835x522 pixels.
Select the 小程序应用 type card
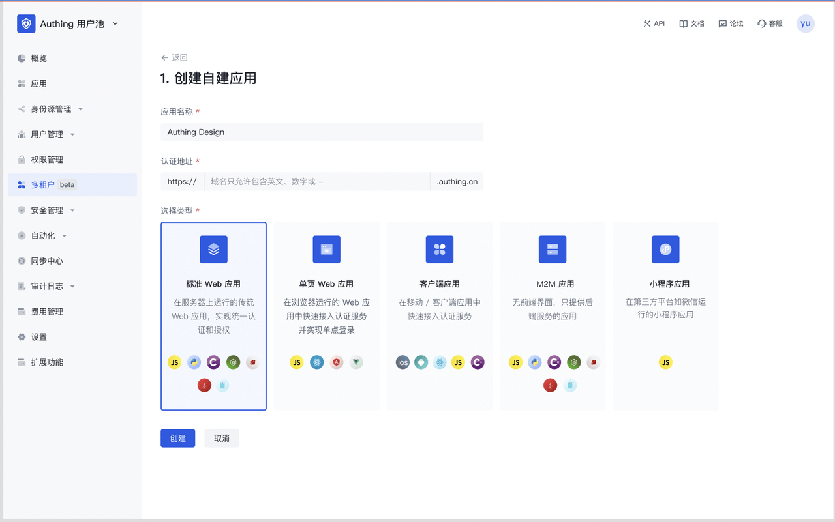point(665,316)
